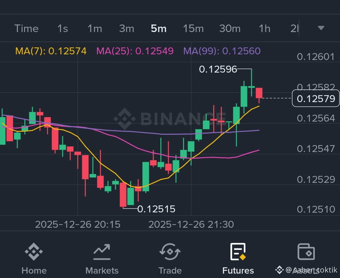Tap the 0.12547 price axis label

pos(316,149)
